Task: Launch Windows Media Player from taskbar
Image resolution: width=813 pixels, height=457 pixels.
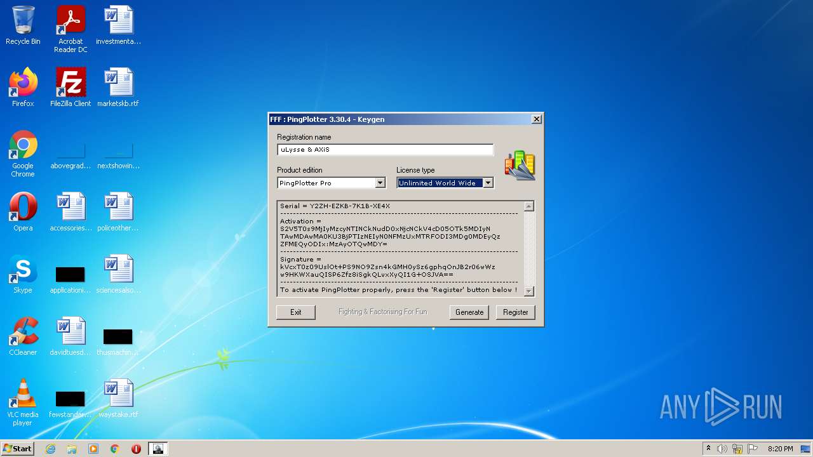Action: [x=93, y=449]
